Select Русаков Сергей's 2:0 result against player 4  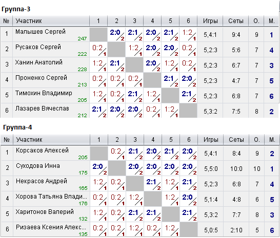point(152,50)
